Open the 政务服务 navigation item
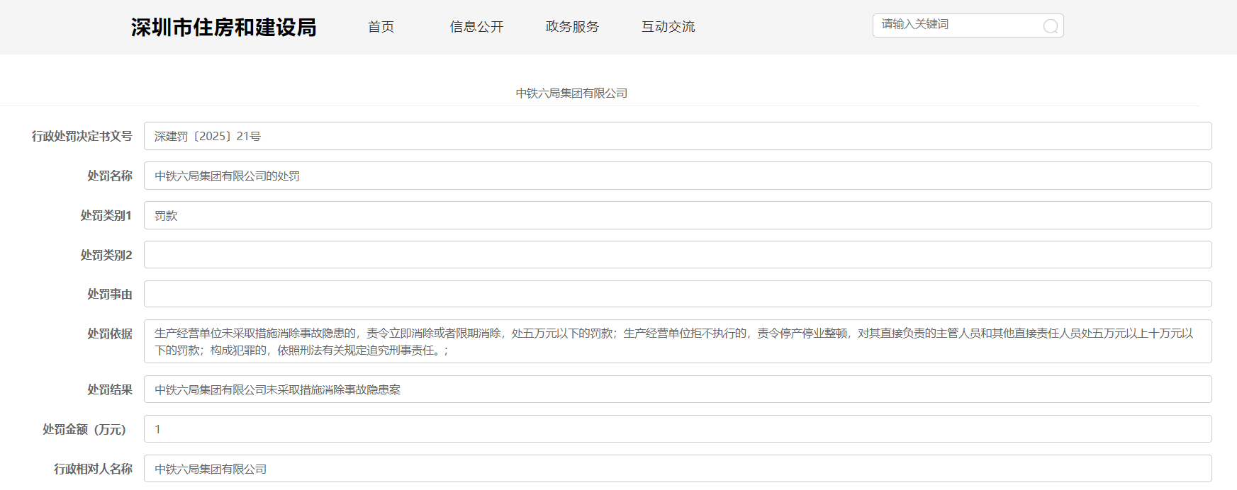This screenshot has height=490, width=1237. [572, 27]
